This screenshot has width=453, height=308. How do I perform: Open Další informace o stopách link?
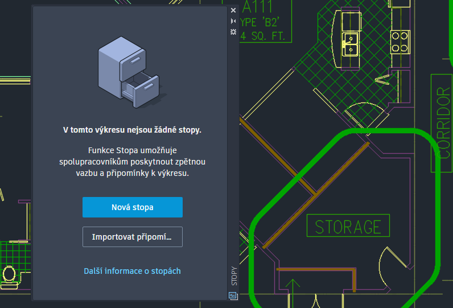[133, 271]
